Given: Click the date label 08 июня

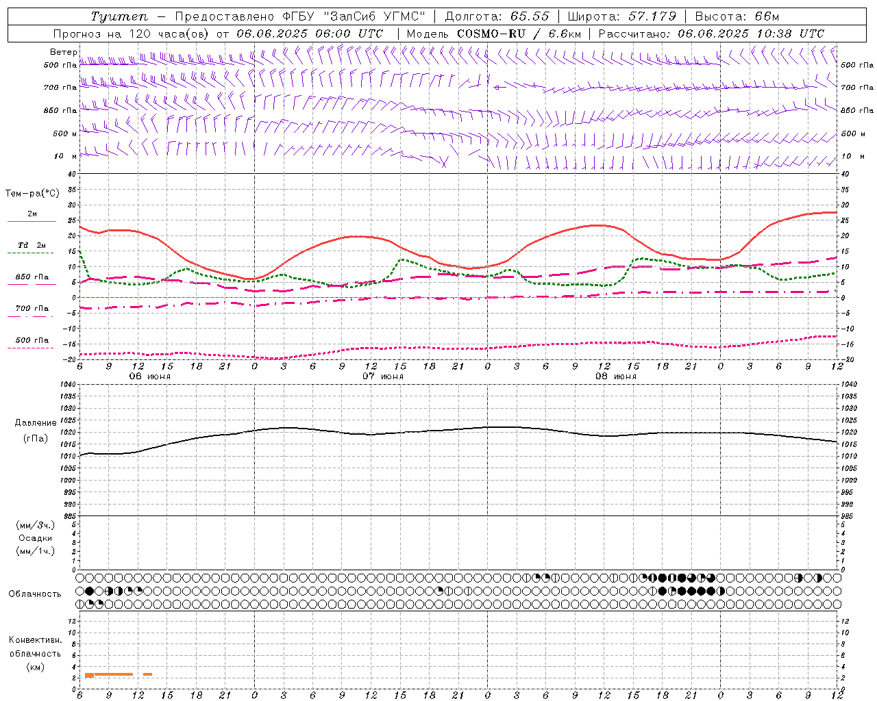Looking at the screenshot, I should pyautogui.click(x=616, y=377).
